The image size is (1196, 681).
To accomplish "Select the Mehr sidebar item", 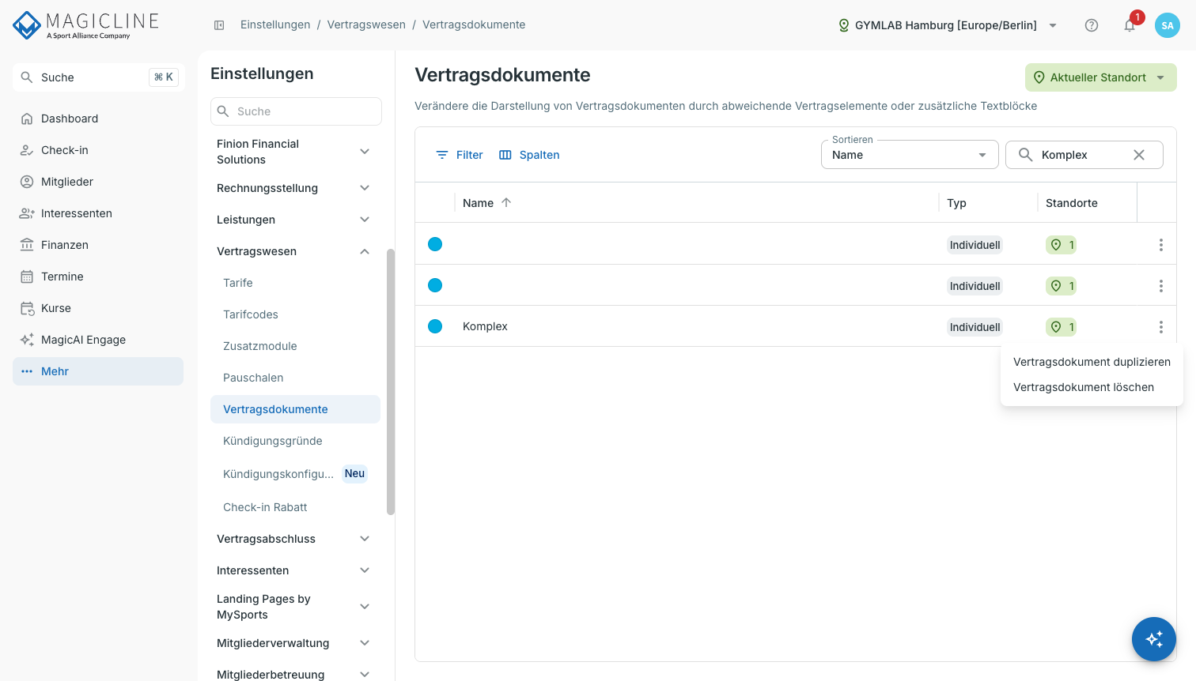I will (x=98, y=371).
